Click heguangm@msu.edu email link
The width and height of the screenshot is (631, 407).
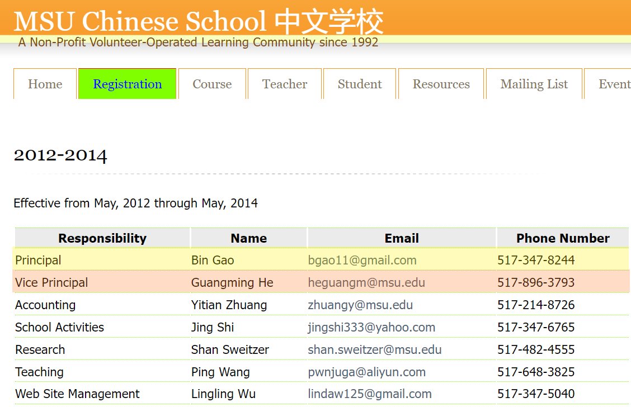366,282
